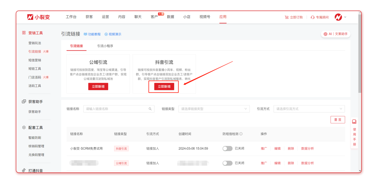Open the AI 文案助手 assistant
This screenshot has height=184, width=377.
335,34
